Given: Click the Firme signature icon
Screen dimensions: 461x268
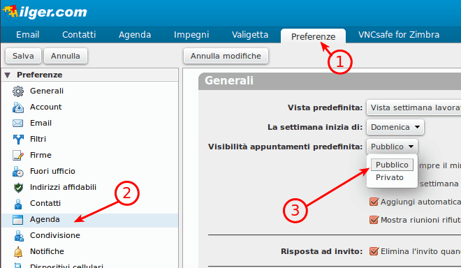Looking at the screenshot, I should 18,156.
